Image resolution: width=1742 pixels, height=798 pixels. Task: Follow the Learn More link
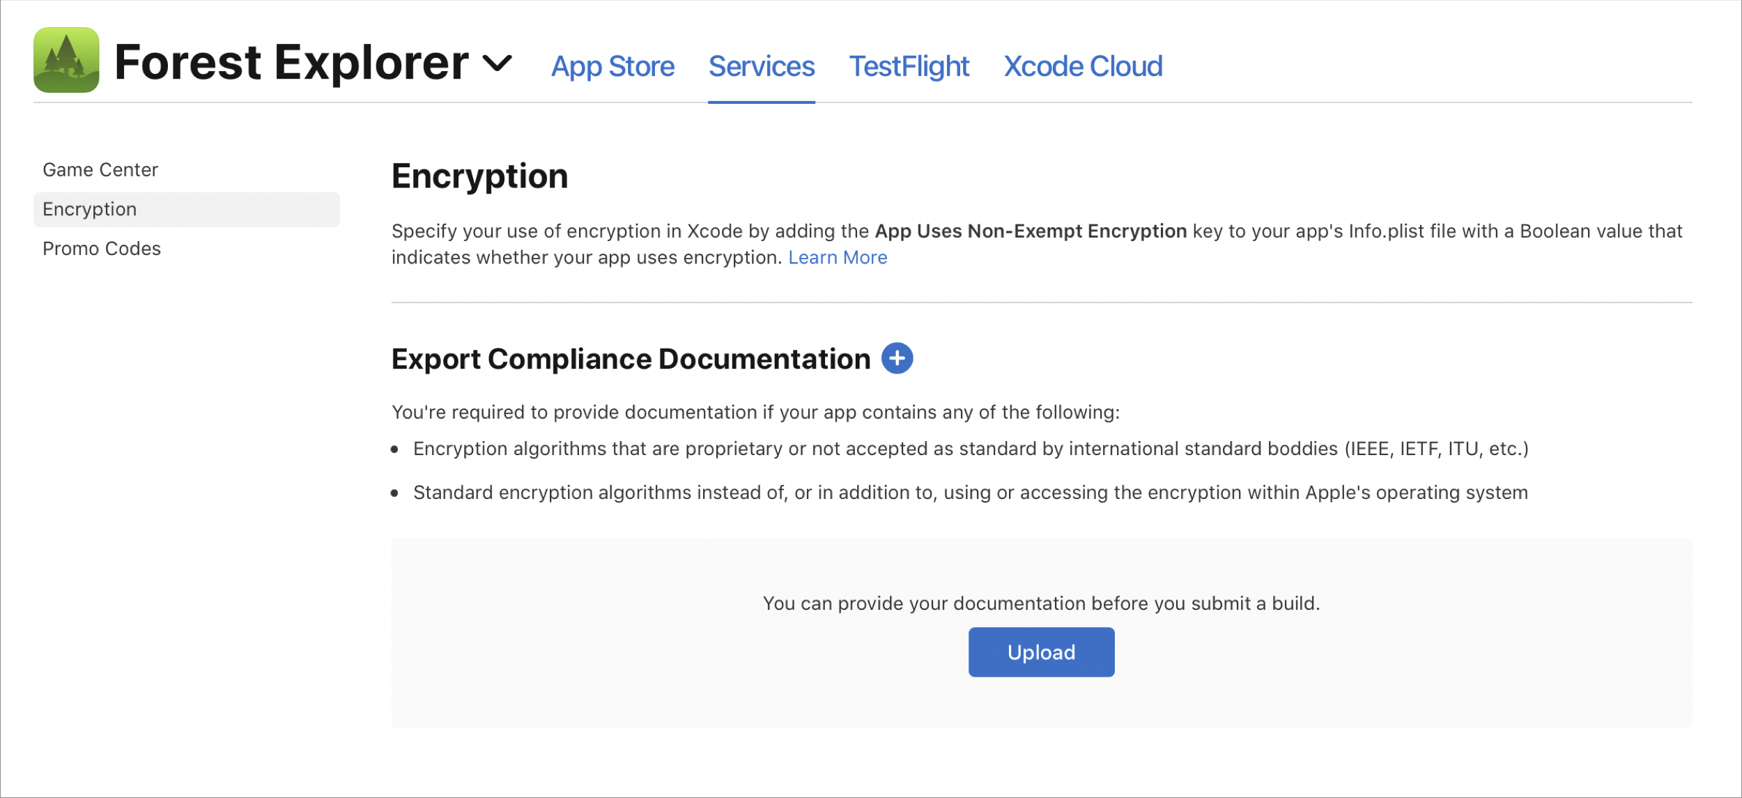coord(837,258)
